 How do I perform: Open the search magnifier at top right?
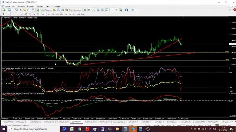pyautogui.click(x=229, y=10)
